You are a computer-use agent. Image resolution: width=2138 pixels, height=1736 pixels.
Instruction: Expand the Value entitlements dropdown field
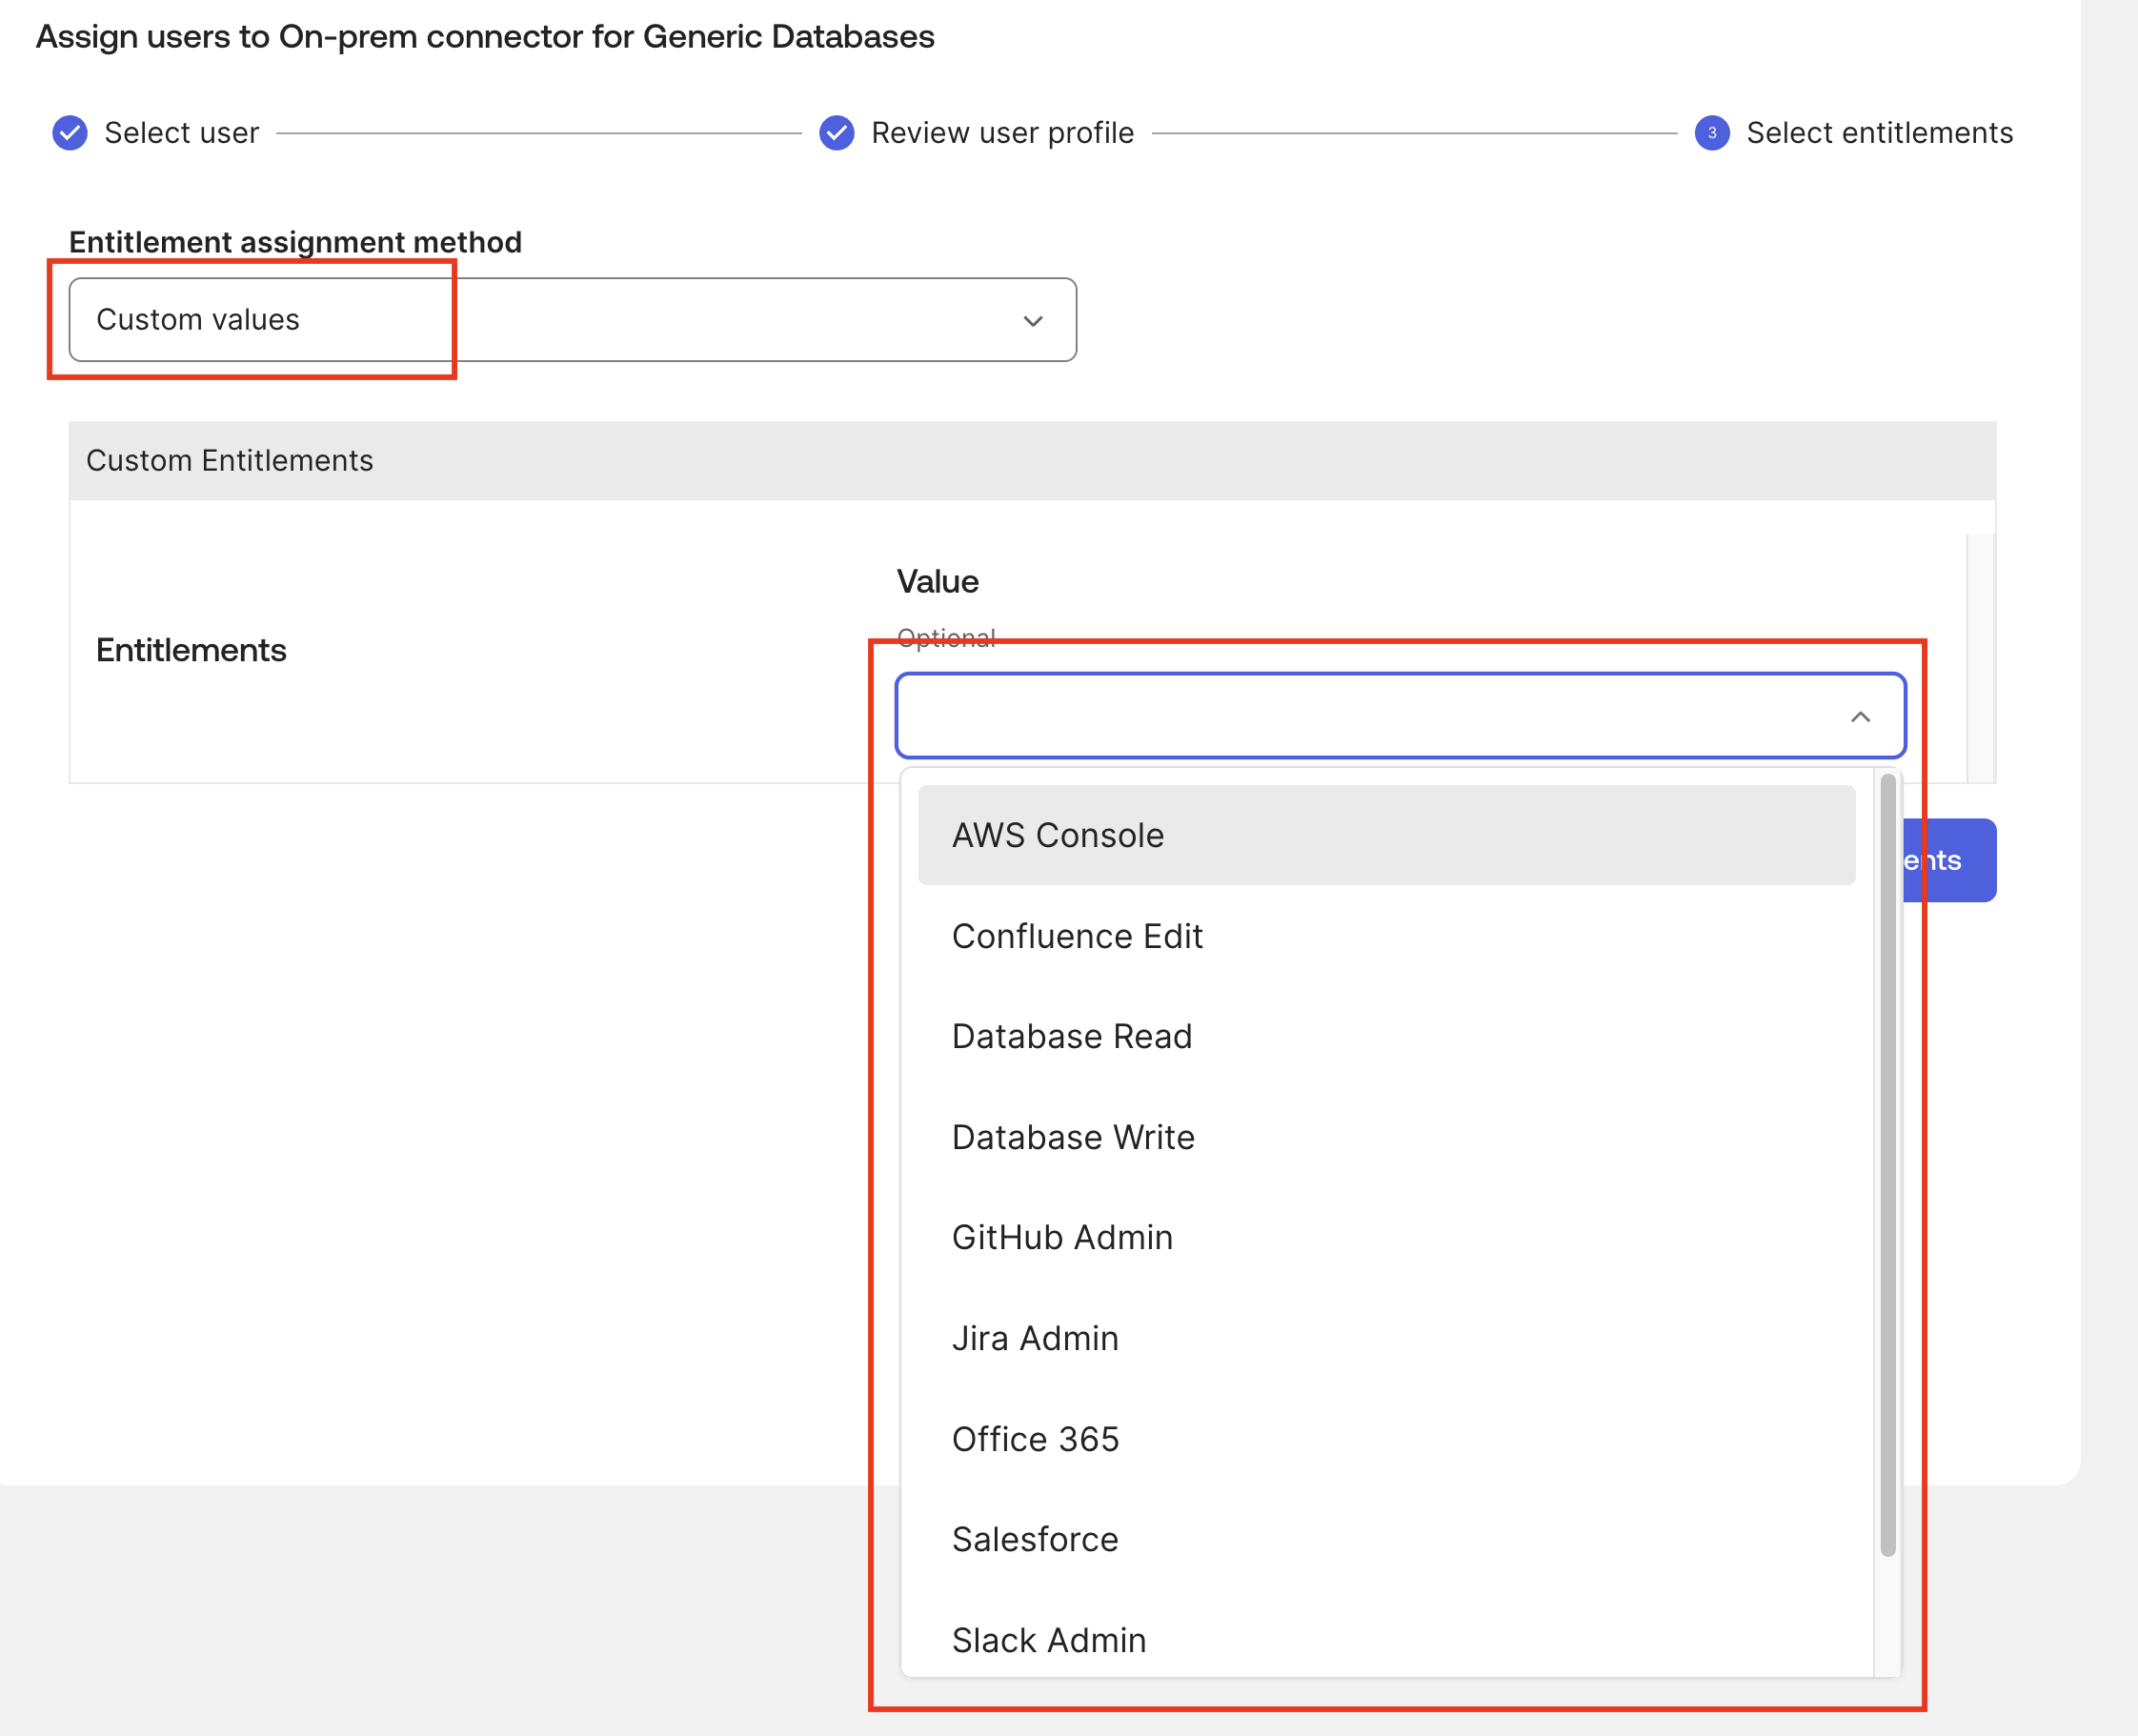[1400, 716]
